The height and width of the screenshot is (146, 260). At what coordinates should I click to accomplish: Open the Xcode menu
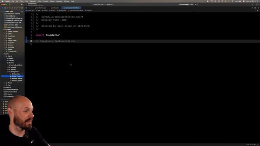point(7,1)
